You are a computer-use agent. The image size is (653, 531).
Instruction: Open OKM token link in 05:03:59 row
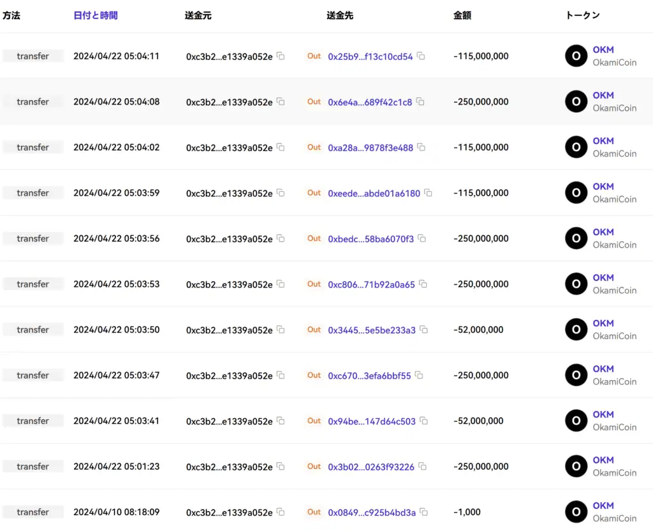pos(603,186)
